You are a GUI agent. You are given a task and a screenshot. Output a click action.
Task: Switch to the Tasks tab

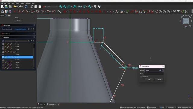(x=8, y=15)
